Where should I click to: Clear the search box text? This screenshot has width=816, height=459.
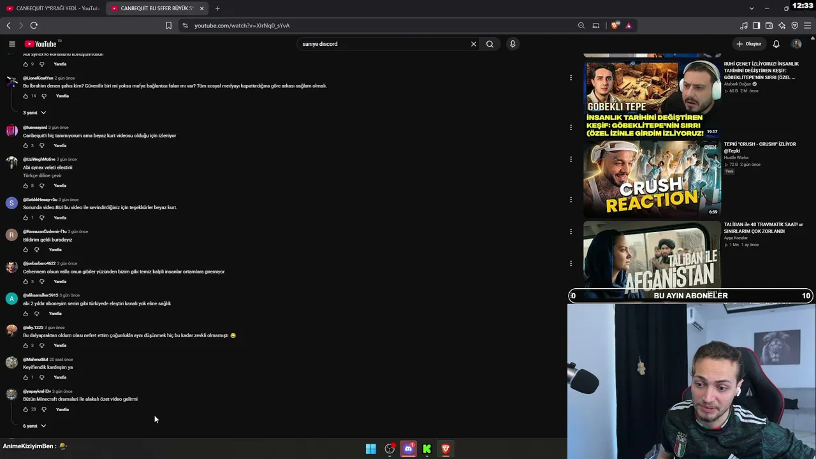pyautogui.click(x=474, y=44)
